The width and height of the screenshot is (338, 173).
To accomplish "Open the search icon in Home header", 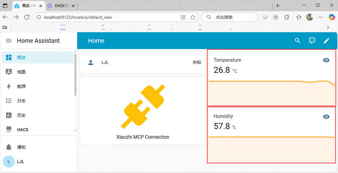I will [x=297, y=41].
